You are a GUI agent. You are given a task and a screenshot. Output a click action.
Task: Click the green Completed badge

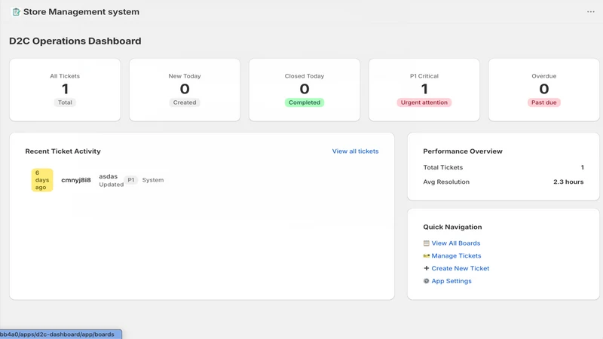pos(305,102)
